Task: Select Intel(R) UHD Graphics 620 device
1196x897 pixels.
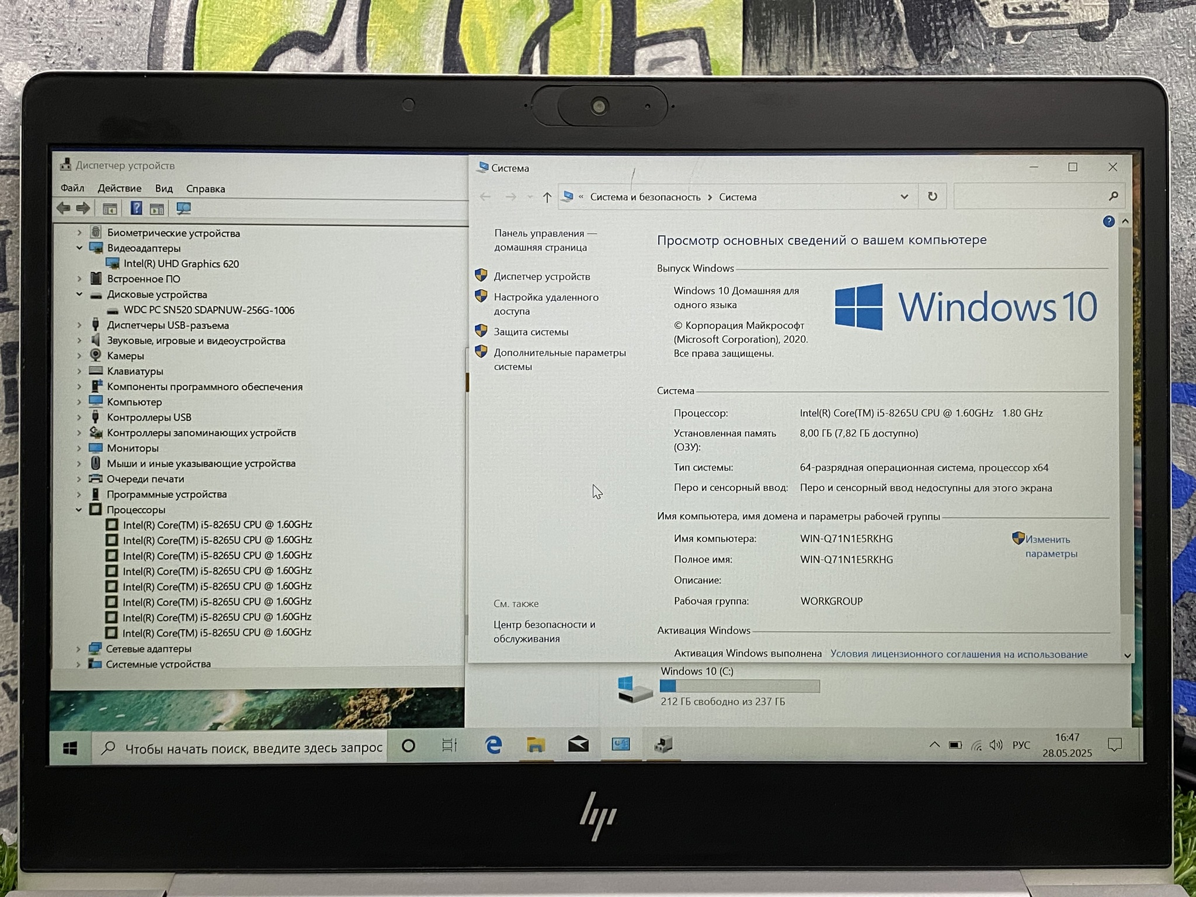Action: point(181,264)
